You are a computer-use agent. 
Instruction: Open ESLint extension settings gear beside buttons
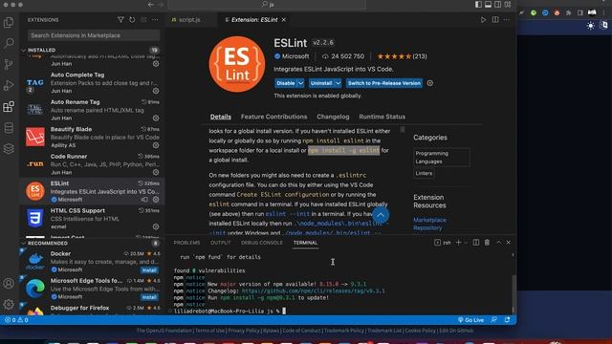point(429,83)
